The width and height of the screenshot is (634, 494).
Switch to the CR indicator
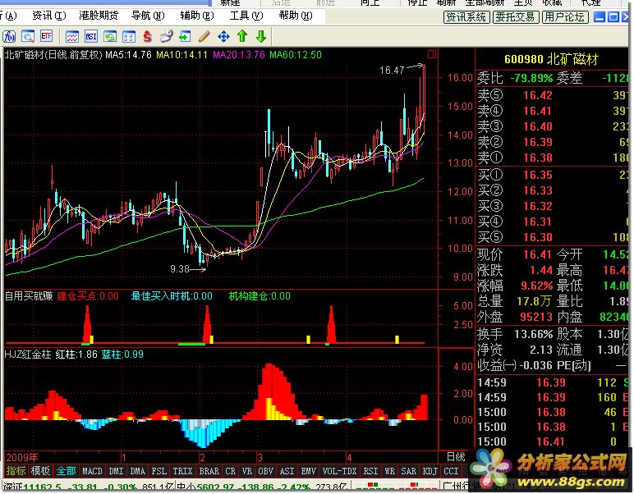pyautogui.click(x=231, y=471)
